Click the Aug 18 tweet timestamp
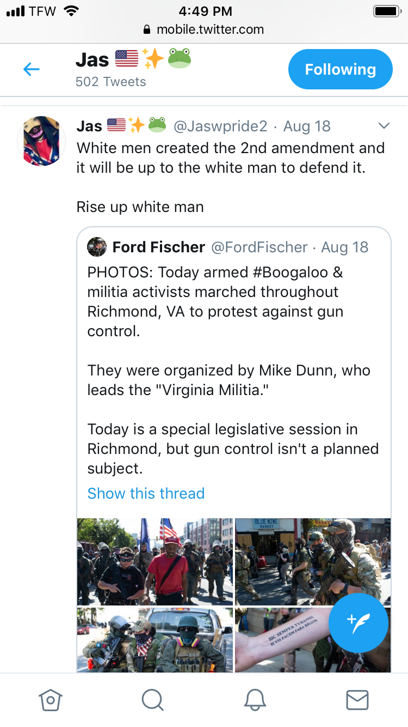The height and width of the screenshot is (727, 408). 307,126
